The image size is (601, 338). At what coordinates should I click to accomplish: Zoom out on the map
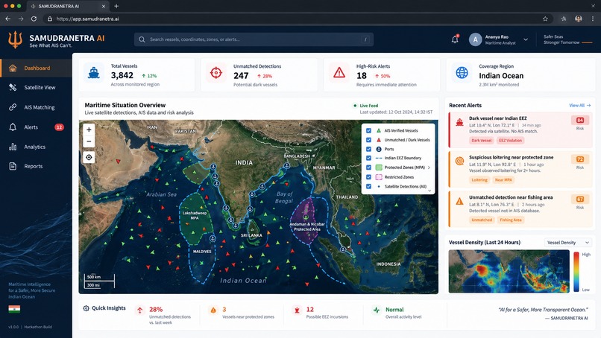[89, 141]
